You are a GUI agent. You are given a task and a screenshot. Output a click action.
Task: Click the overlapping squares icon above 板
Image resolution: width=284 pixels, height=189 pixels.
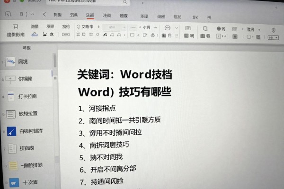point(205,28)
